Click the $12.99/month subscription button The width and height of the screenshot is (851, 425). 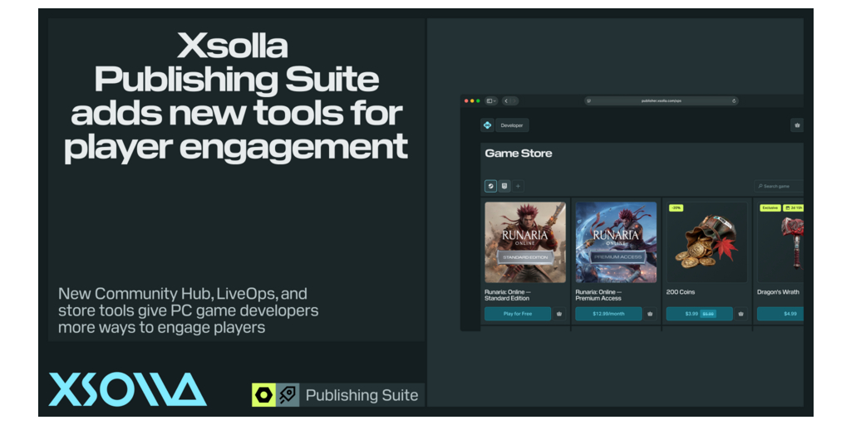[608, 314]
